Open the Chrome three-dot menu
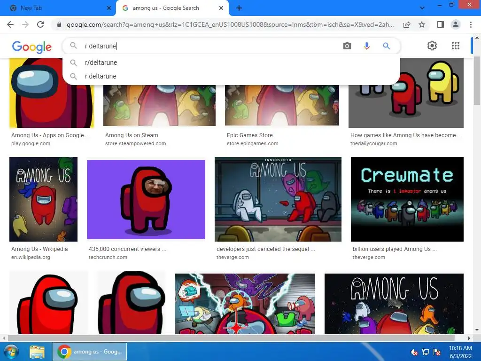 point(471,24)
